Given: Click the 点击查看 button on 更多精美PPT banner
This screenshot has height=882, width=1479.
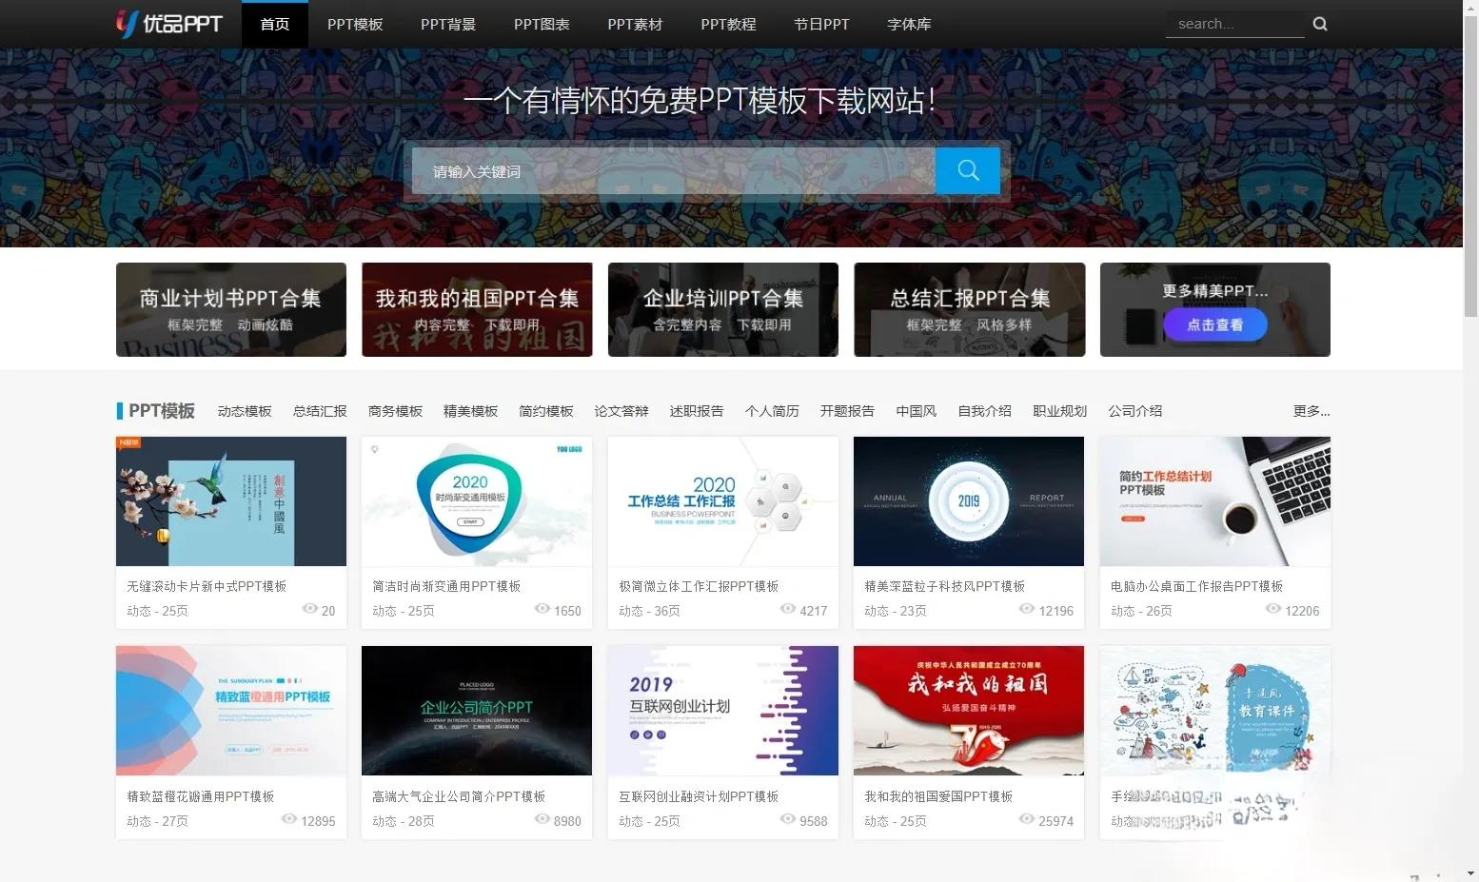Looking at the screenshot, I should click(x=1214, y=323).
